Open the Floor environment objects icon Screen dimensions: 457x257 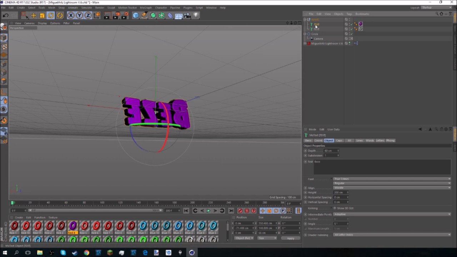[x=179, y=15]
